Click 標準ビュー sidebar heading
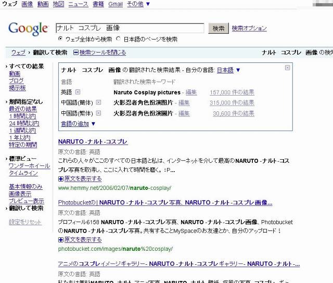Viewport: 333px width, 283px height. click(22, 159)
